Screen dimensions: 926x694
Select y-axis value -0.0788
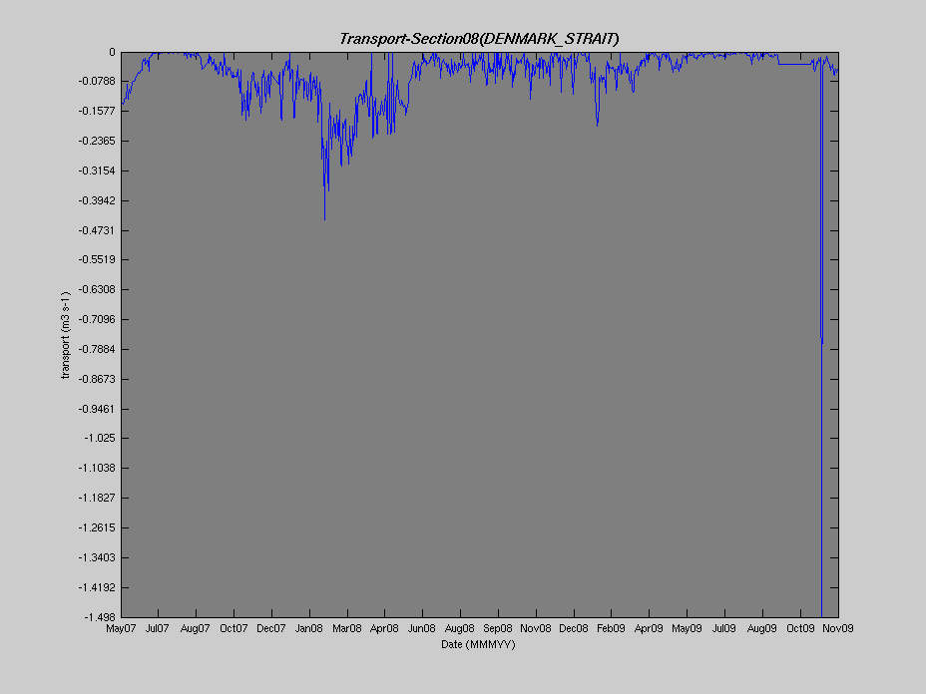(97, 81)
